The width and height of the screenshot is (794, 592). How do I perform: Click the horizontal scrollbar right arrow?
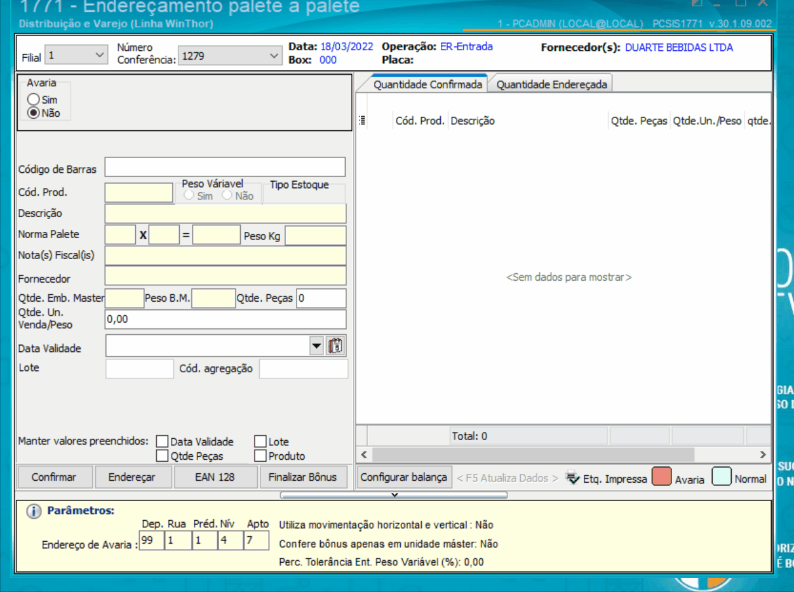(x=763, y=455)
